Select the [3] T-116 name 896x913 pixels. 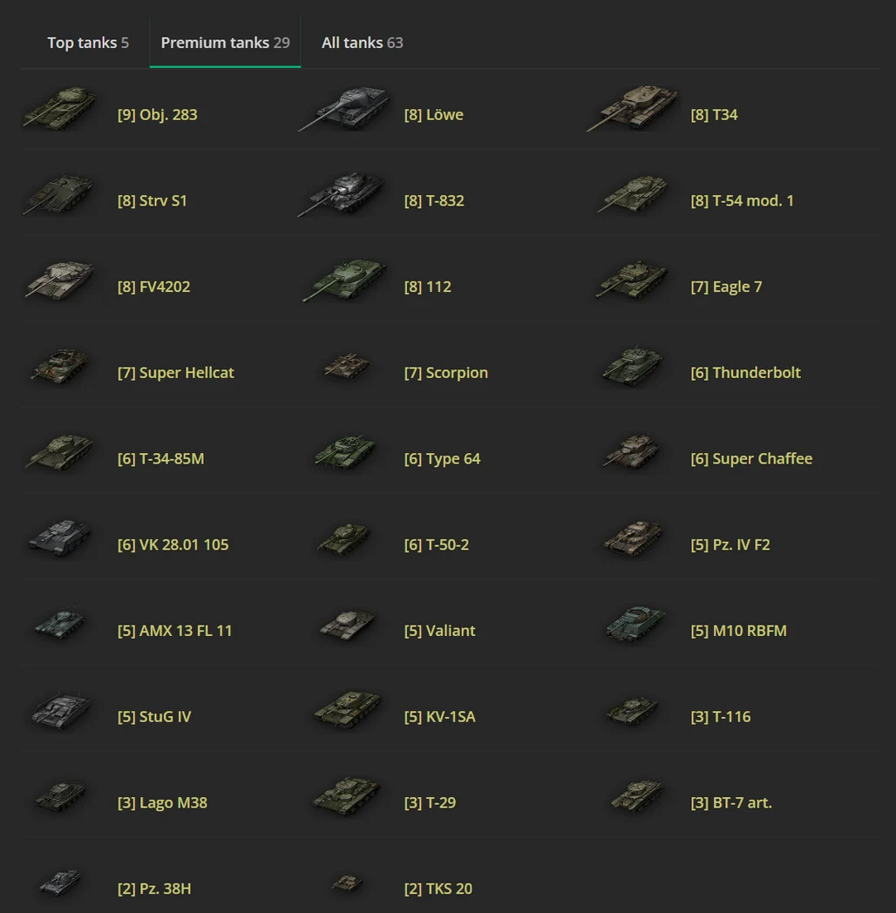(721, 717)
